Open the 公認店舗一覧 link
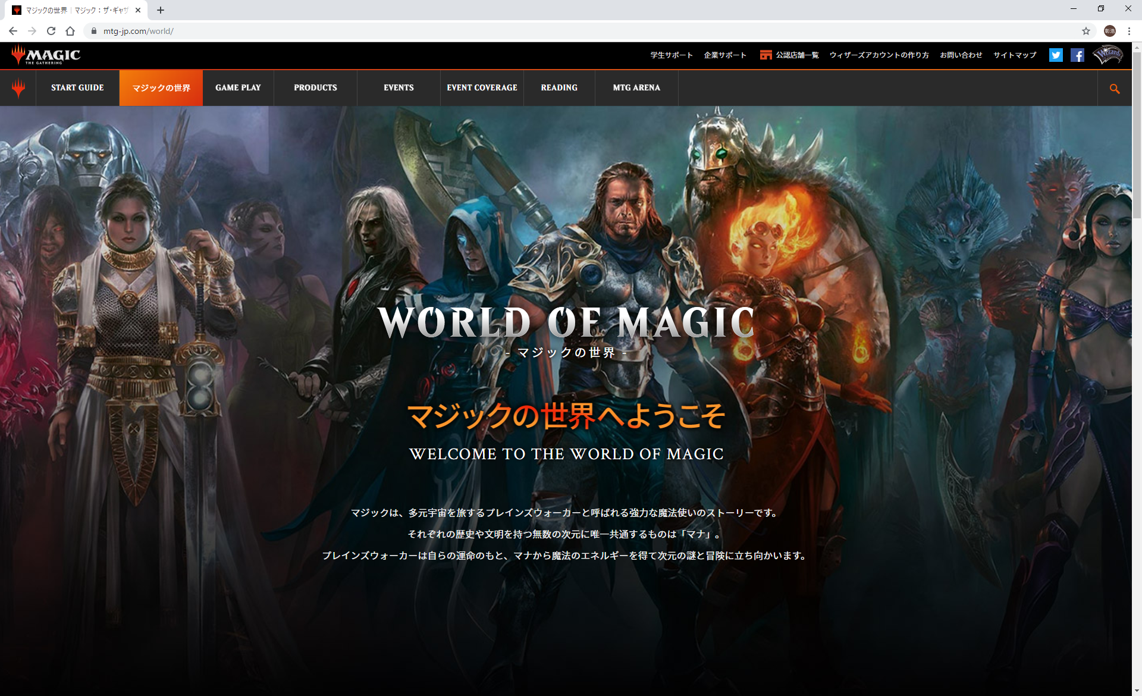Viewport: 1142px width, 696px height. 789,55
